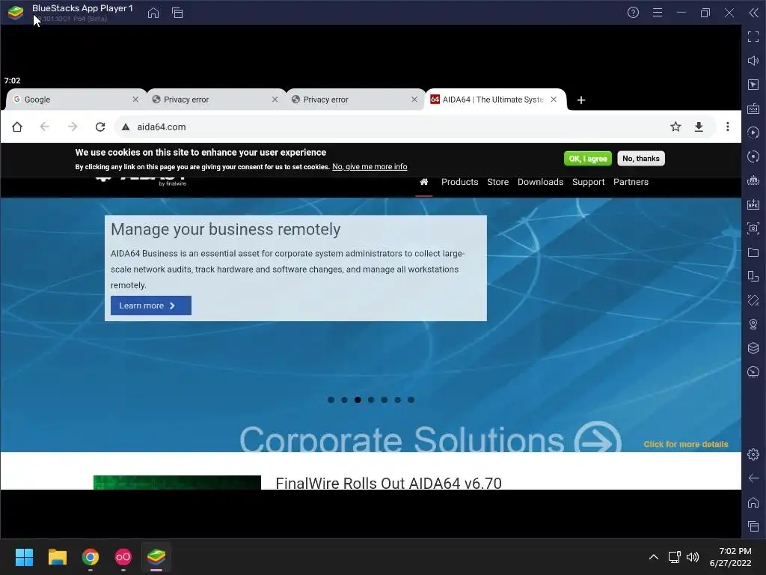Select the fourth carousel dot
This screenshot has height=575, width=766.
(x=371, y=400)
